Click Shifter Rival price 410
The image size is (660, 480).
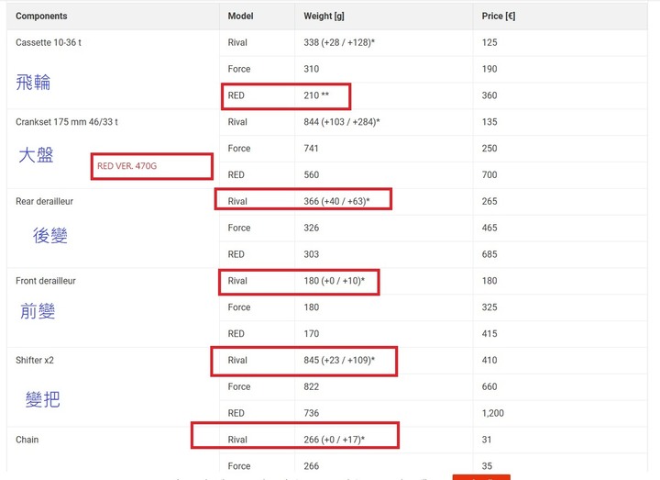click(489, 361)
